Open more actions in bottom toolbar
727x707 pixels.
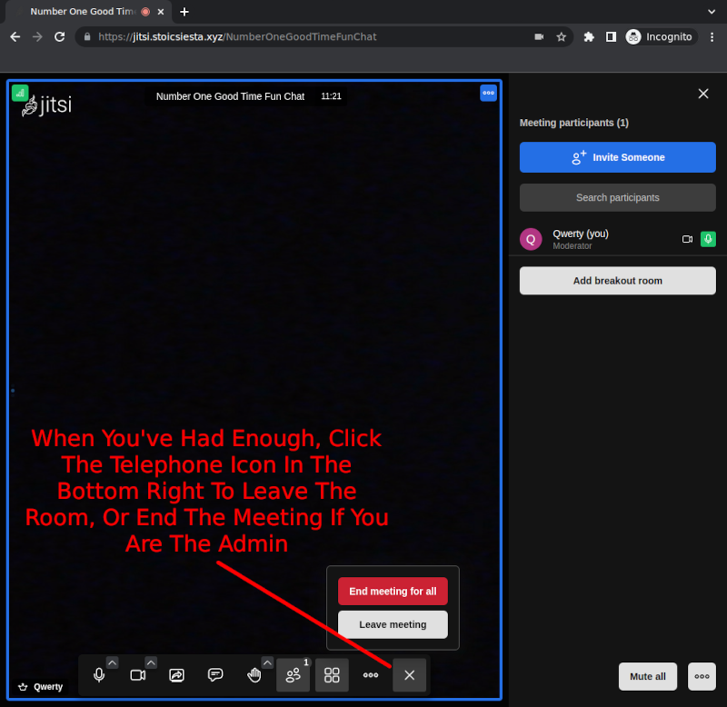(371, 675)
